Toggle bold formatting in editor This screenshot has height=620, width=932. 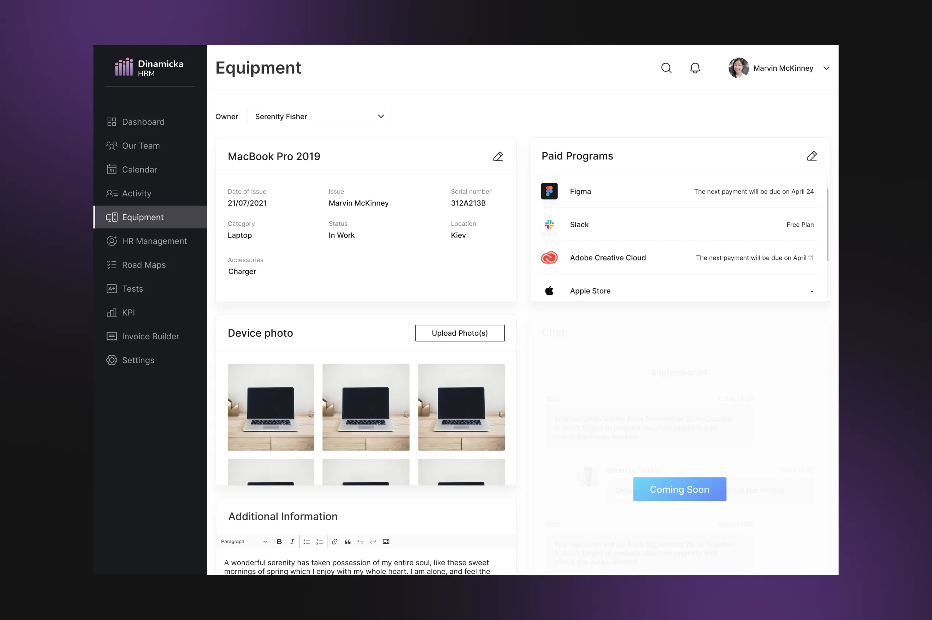pos(279,542)
